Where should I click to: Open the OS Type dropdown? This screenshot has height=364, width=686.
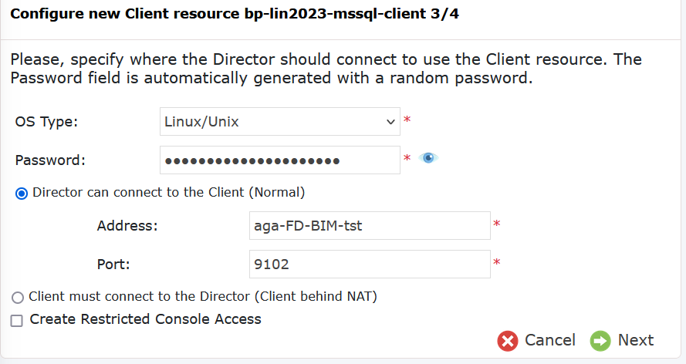[280, 122]
